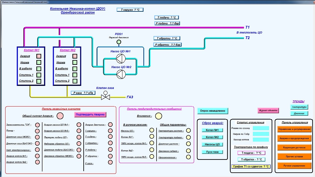Click the Режим по сезону status field
The width and height of the screenshot is (315, 177).
click(x=261, y=128)
